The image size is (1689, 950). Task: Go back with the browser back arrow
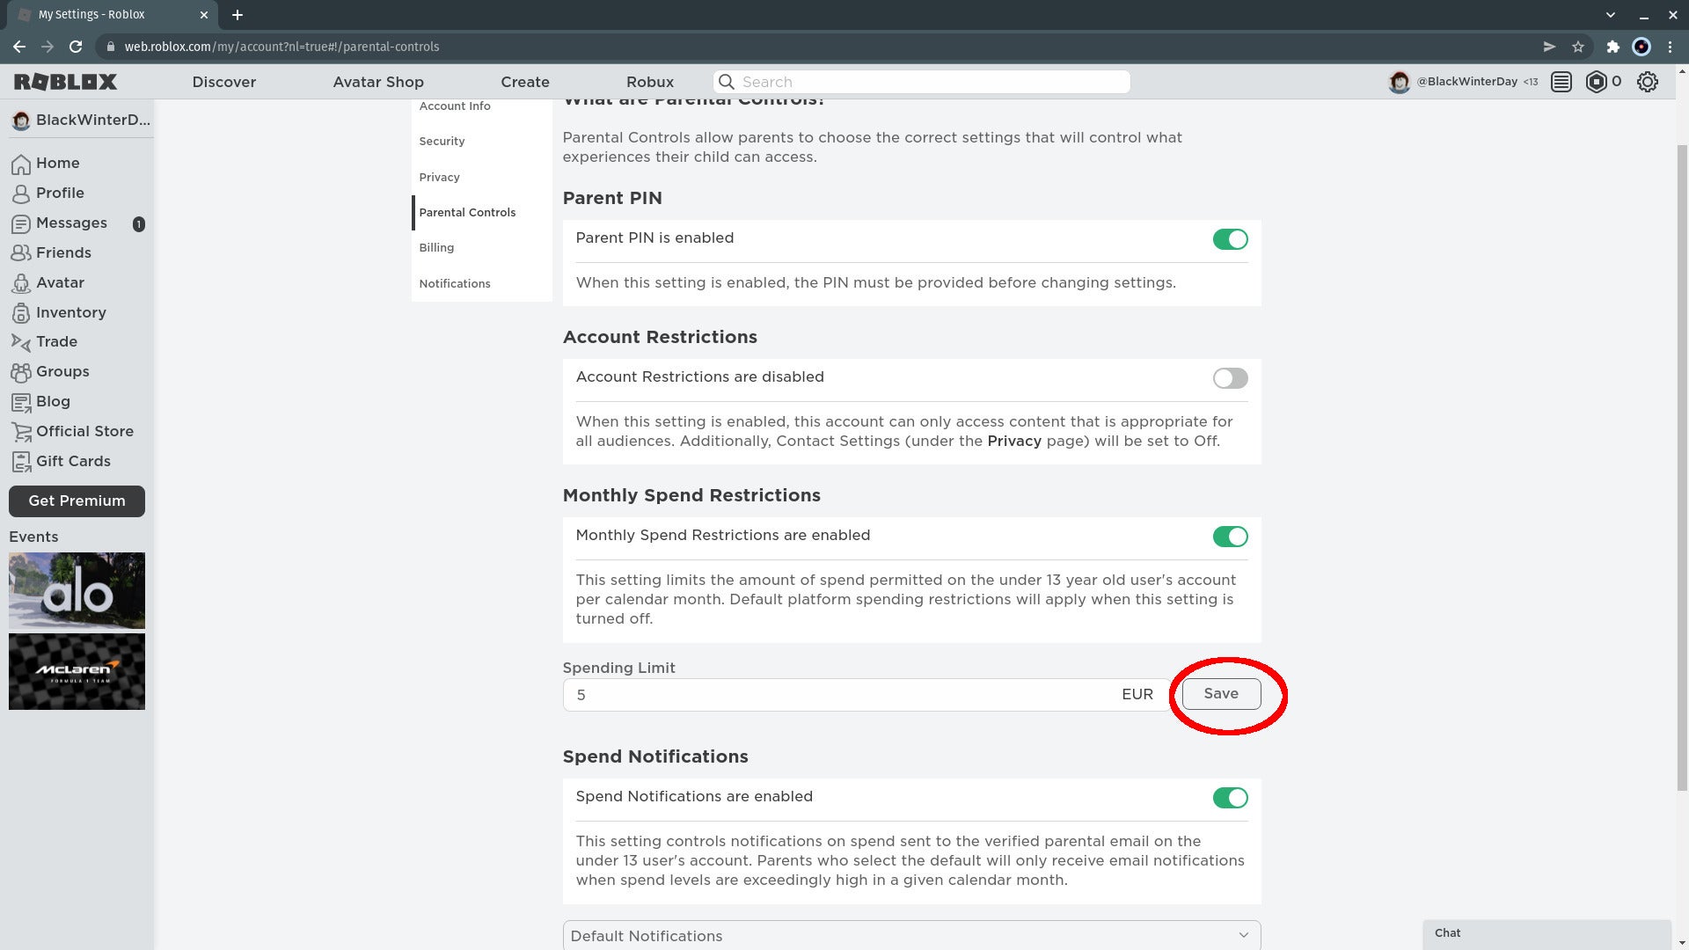(19, 47)
